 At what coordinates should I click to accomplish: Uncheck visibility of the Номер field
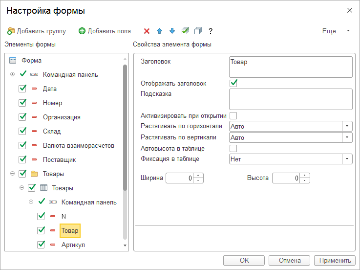(x=22, y=103)
